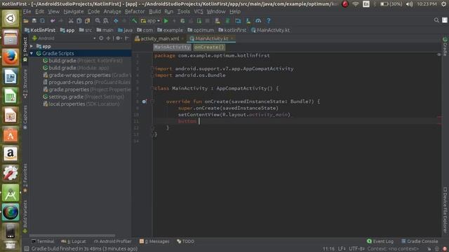Click the Find magnifier icon
Viewport: 449px width, 252px height.
(98, 21)
